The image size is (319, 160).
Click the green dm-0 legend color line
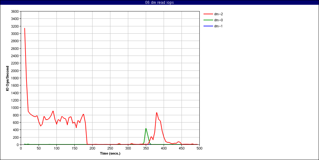point(208,20)
